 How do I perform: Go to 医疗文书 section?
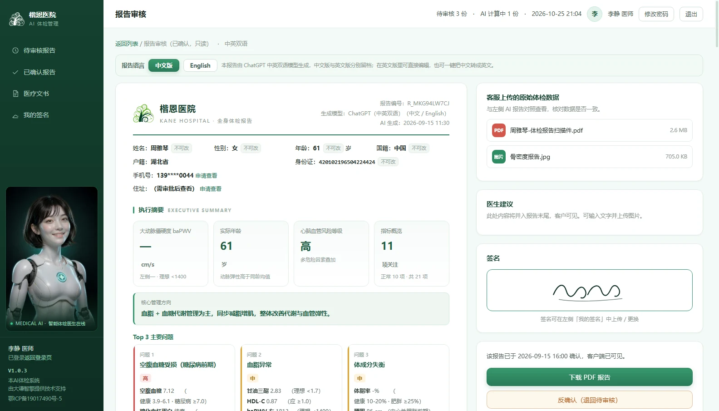[52, 94]
